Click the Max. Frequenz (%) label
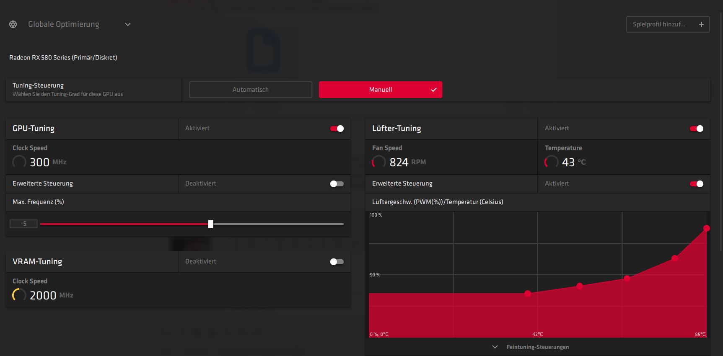Screen dimensions: 723x356 click(x=38, y=202)
